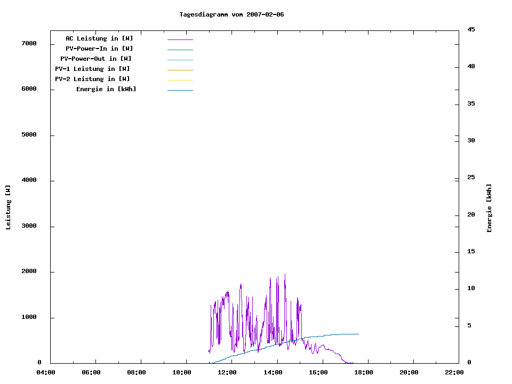Select the light blue PV-Power-Out legend line
This screenshot has height=384, width=512.
tap(180, 60)
